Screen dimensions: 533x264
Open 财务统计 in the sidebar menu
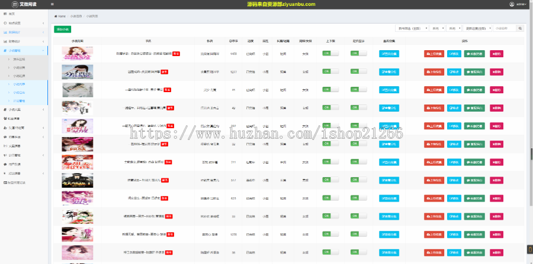pos(24,41)
